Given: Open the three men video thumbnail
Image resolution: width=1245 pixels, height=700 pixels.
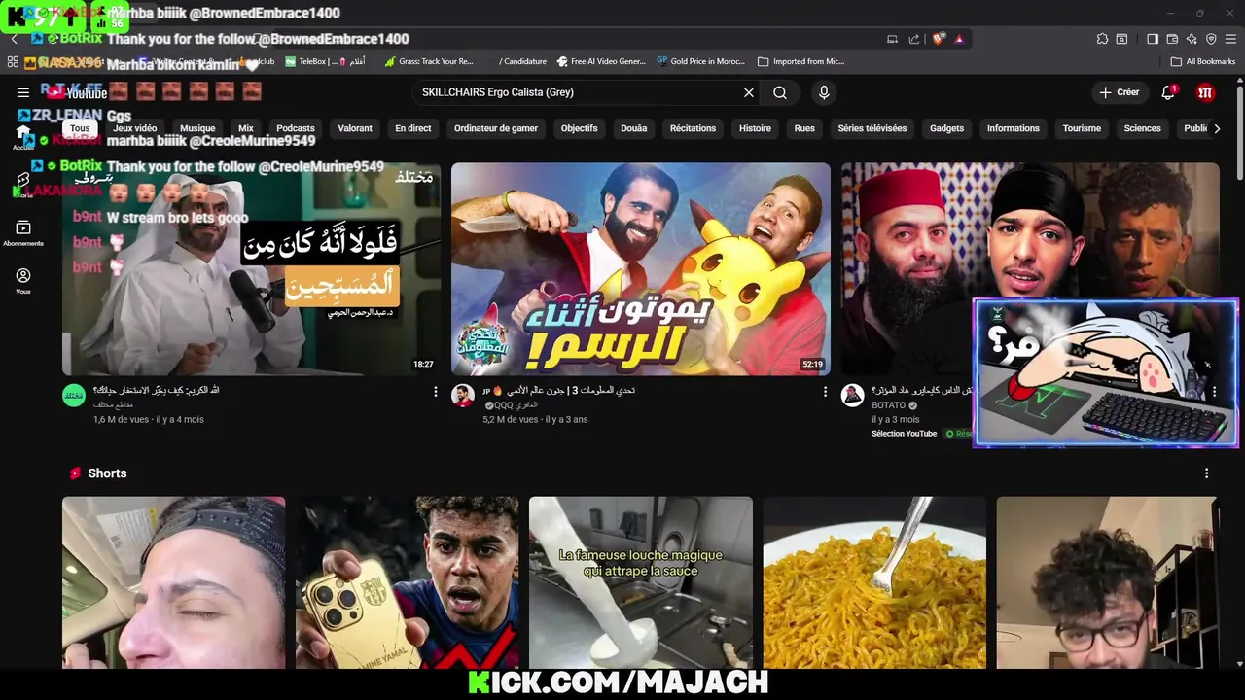Looking at the screenshot, I should point(1030,269).
